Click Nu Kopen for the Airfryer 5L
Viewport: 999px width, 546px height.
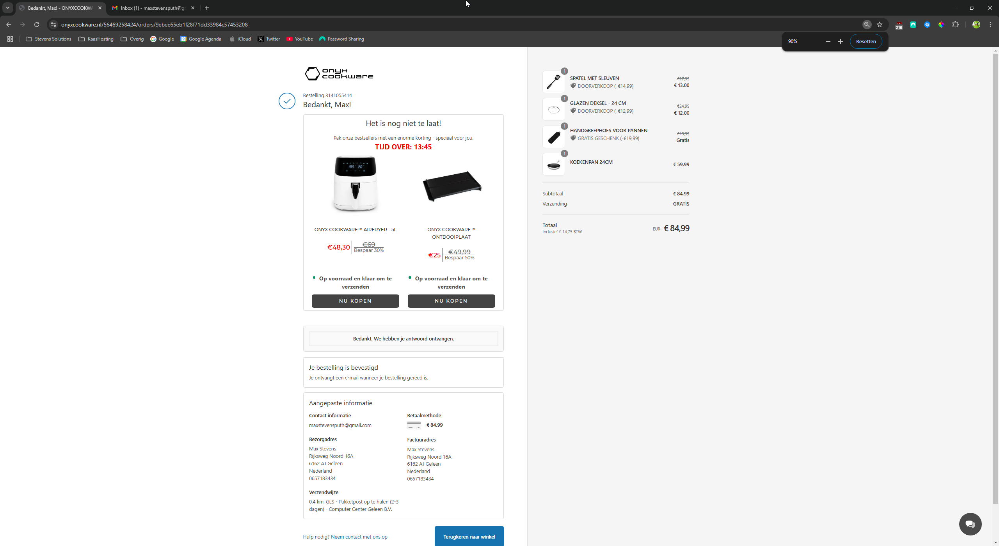355,301
